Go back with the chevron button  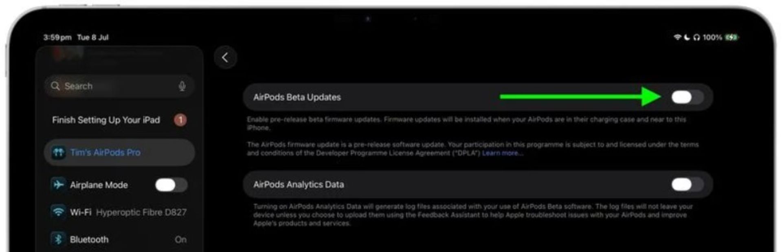pos(225,57)
